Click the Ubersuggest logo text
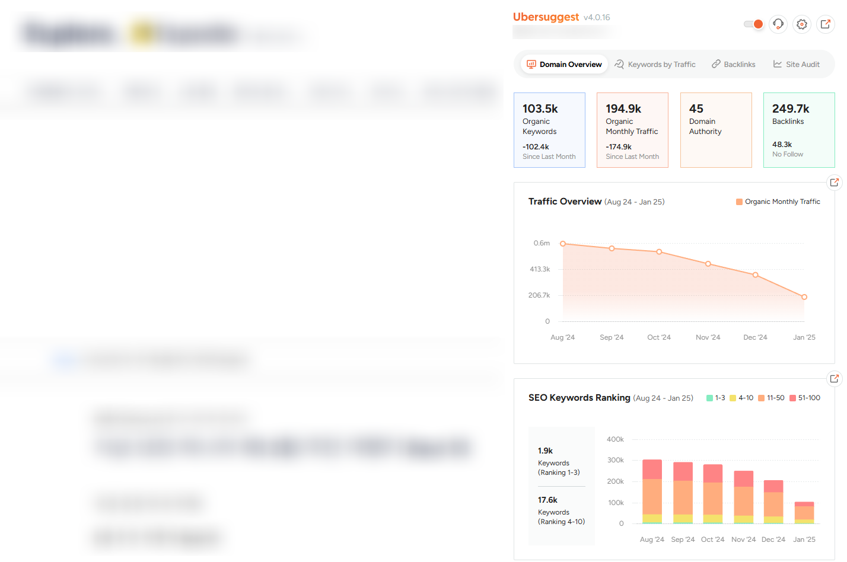 (546, 17)
